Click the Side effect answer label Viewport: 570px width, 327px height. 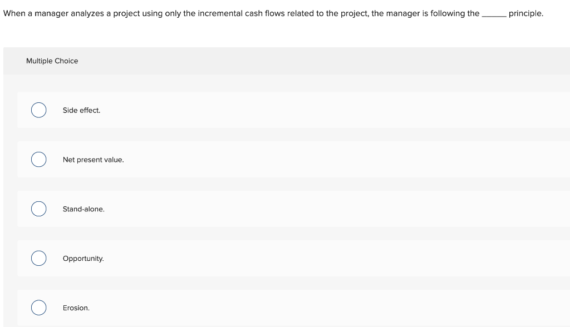click(81, 110)
